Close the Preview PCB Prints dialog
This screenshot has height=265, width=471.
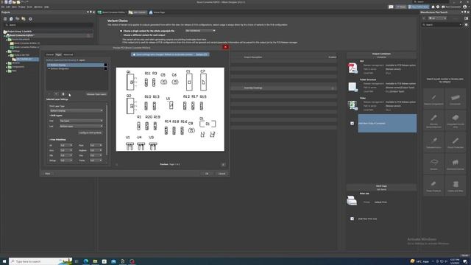[x=226, y=47]
